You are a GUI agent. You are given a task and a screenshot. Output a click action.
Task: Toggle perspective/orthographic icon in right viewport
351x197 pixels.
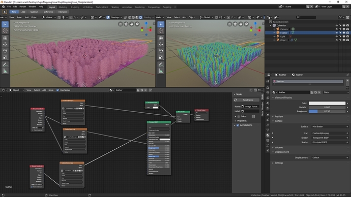point(229,24)
